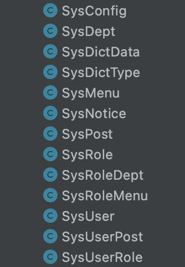The image size is (185, 267).
Task: Choose SysRoleDept in the file list
Action: coord(103,176)
